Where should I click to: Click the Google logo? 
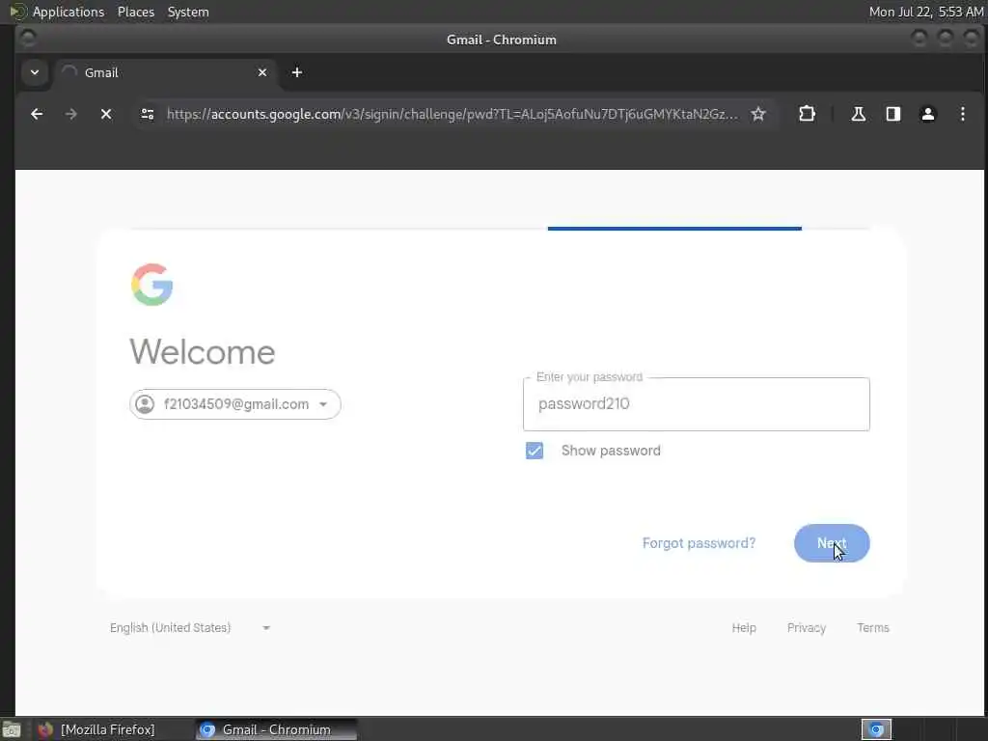pos(151,285)
